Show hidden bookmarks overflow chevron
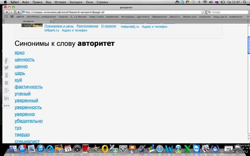Screen dimensions: 250x156 [248, 17]
